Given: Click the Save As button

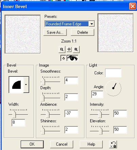Looking at the screenshot, I should pos(55,32).
